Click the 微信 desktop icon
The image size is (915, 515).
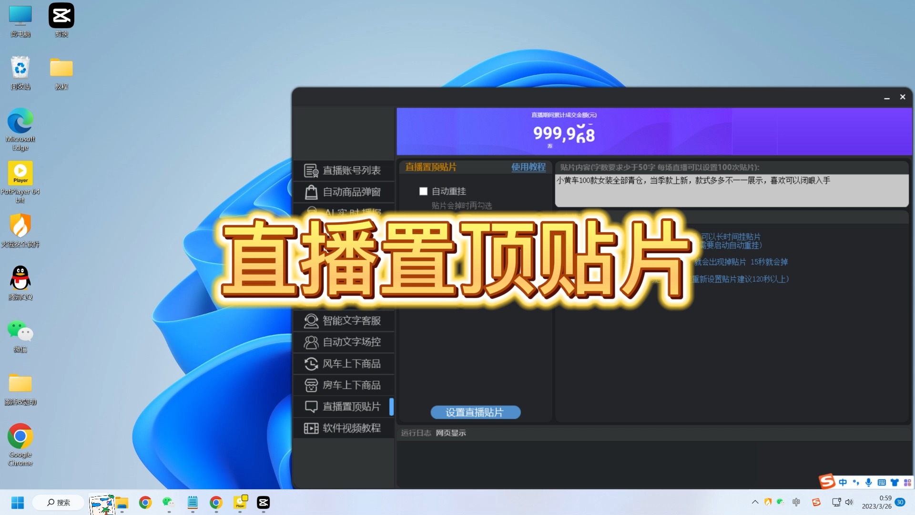20,336
